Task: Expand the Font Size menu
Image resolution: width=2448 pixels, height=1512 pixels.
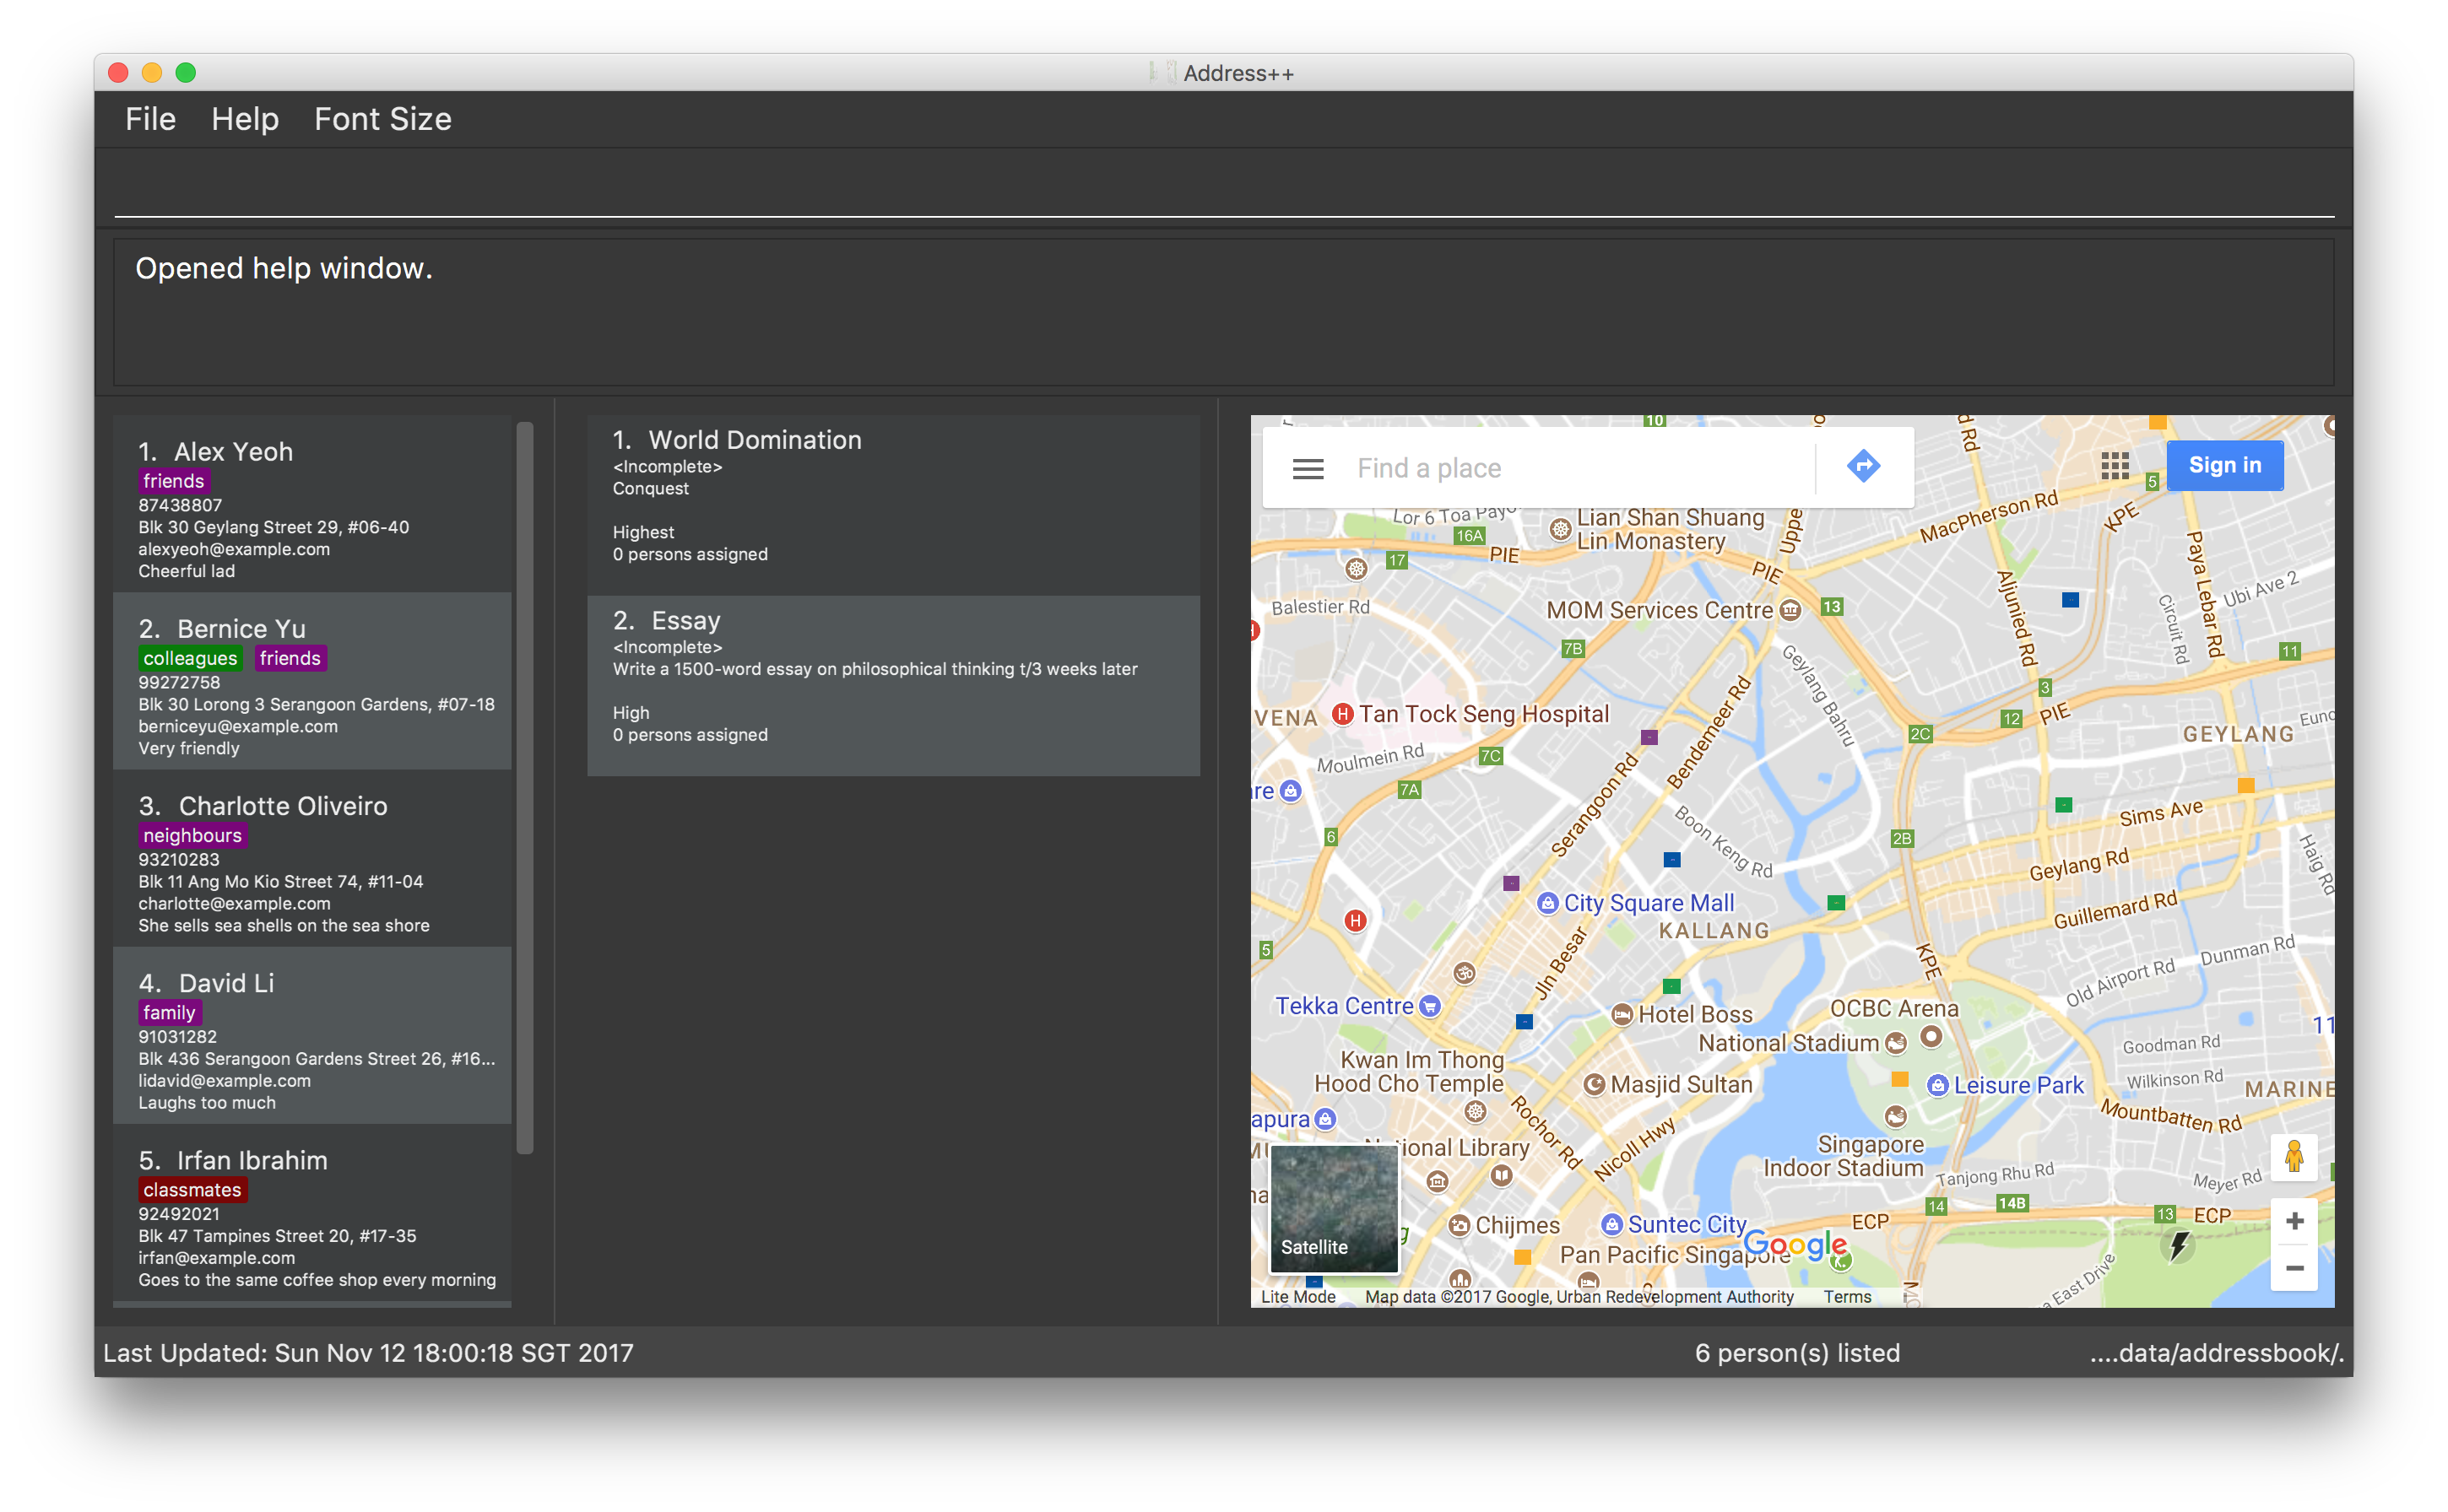Action: coord(382,119)
